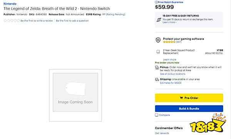Click the Geek Squad protection shield icon
The image size is (231, 139).
coord(158,40)
